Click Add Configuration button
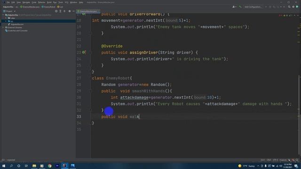The image size is (301, 169). click(x=253, y=7)
